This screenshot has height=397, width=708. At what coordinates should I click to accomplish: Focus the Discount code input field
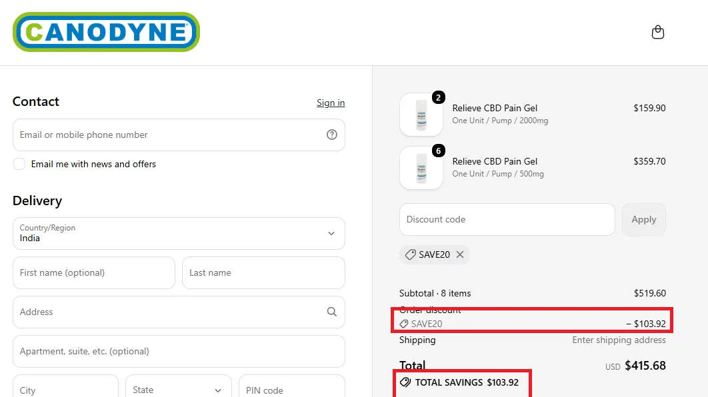507,219
